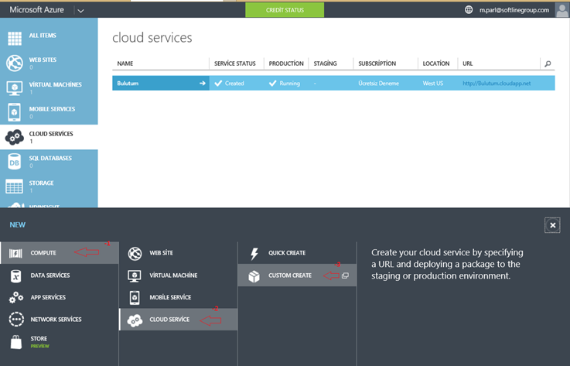Click the language globe icon in top bar
The image size is (570, 366).
tap(469, 10)
